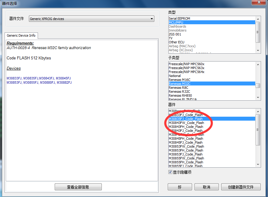Choose Renesas RH850 subtype
The width and height of the screenshot is (268, 197).
(181, 95)
